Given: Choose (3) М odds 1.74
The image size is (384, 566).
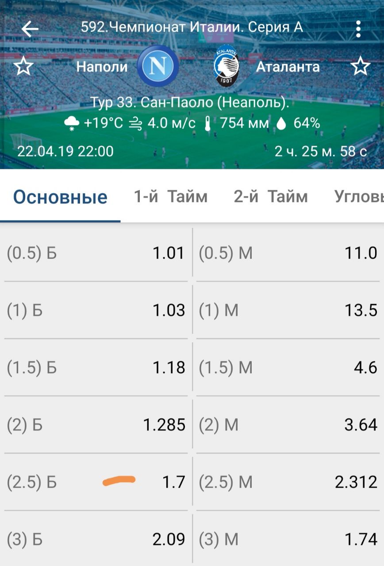Looking at the screenshot, I should (x=288, y=539).
